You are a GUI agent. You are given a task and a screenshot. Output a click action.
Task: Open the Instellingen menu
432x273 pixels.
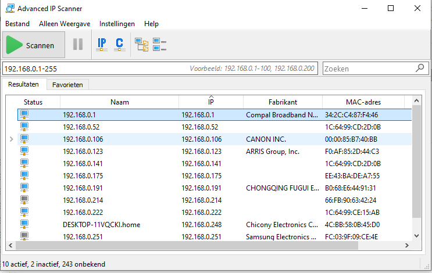117,24
